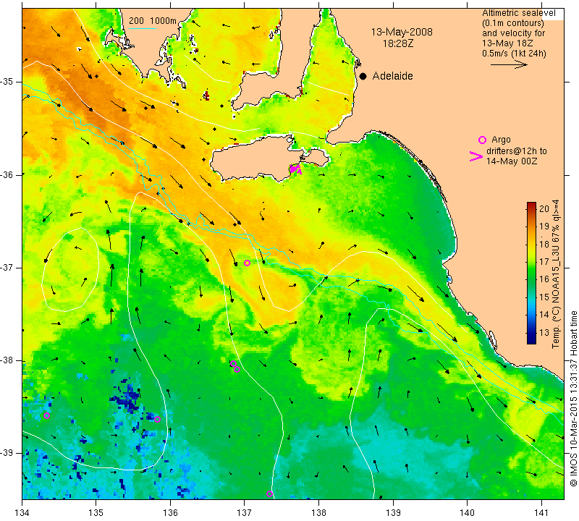This screenshot has height=521, width=579.
Task: Click the '135' longitude axis label
Action: [x=96, y=512]
